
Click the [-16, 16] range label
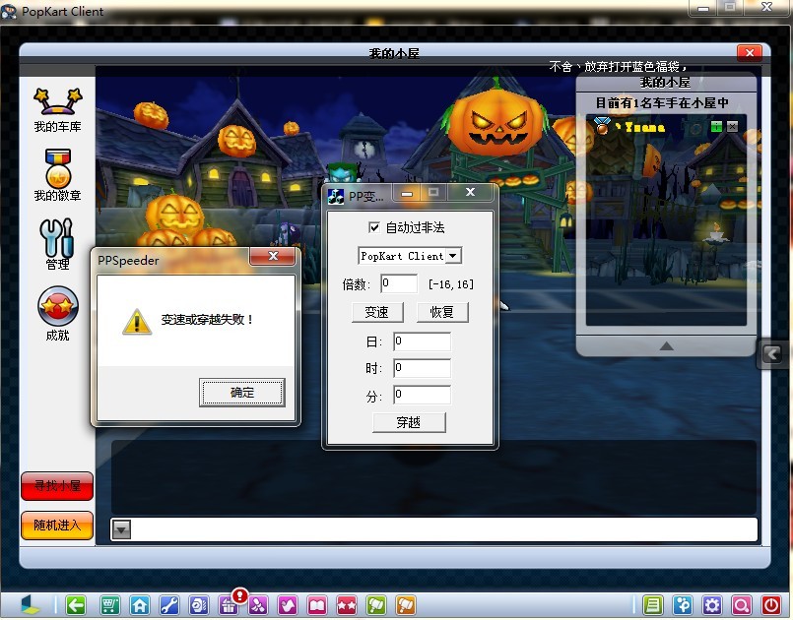[x=450, y=284]
